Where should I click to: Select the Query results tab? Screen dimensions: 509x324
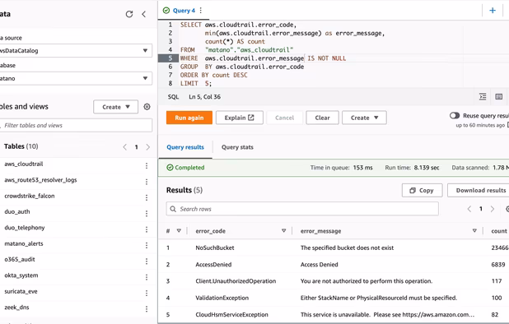point(185,147)
